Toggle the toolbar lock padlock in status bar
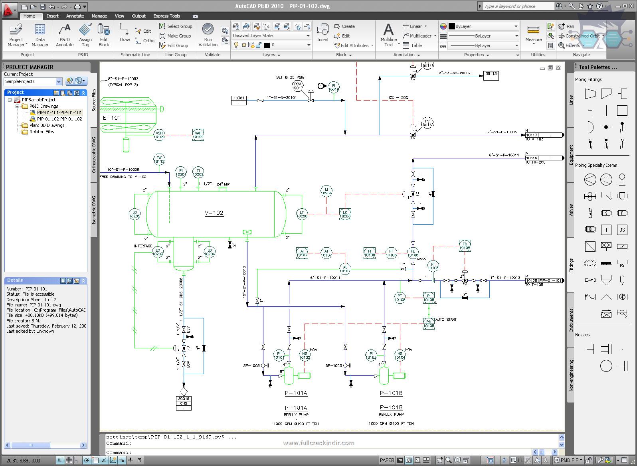 pyautogui.click(x=589, y=460)
